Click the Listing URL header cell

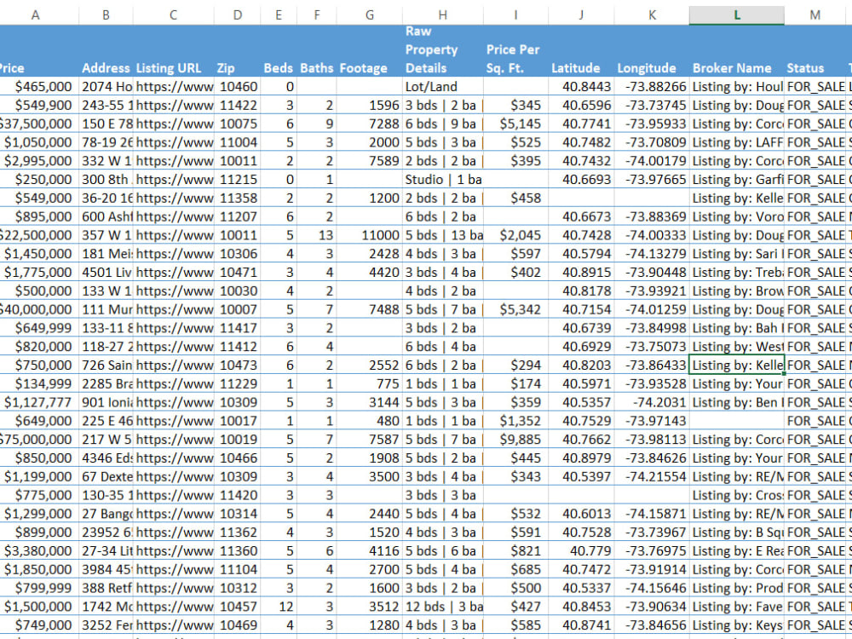point(173,51)
